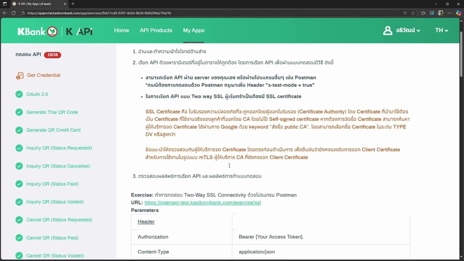Click the Parameters heading
The height and width of the screenshot is (261, 464).
pyautogui.click(x=145, y=210)
